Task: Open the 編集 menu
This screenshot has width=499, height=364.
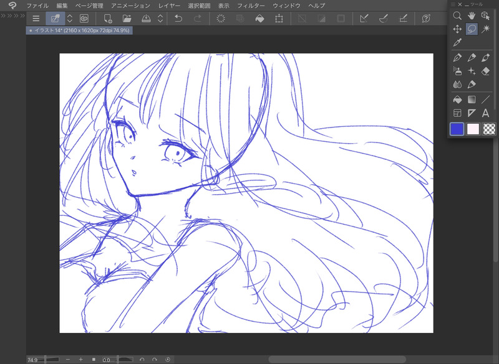Action: pyautogui.click(x=62, y=6)
